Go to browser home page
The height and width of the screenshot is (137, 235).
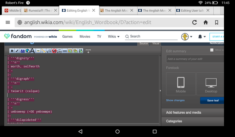tap(206, 22)
